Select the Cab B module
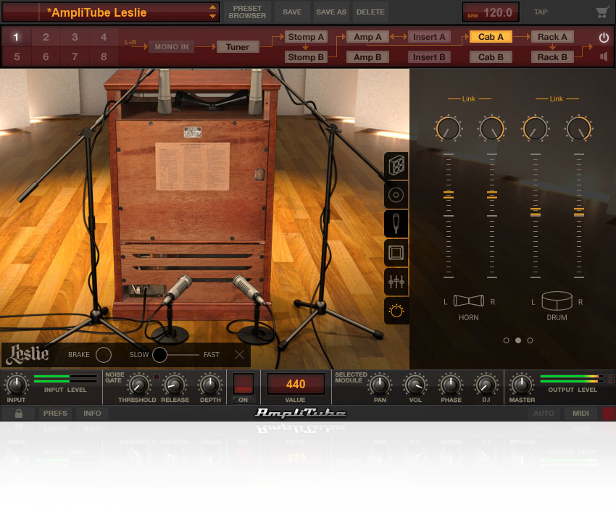Viewport: 616px width, 507px height. tap(491, 56)
